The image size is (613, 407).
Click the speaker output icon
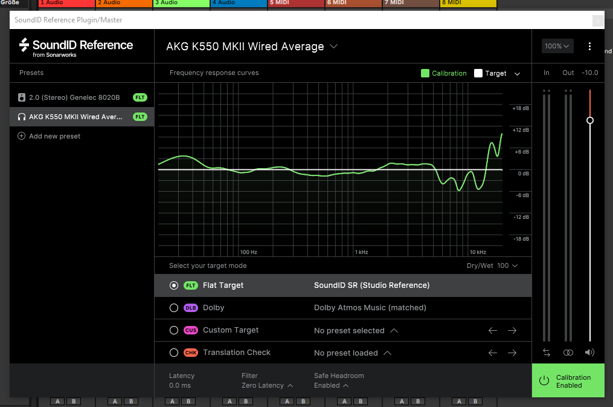click(589, 353)
